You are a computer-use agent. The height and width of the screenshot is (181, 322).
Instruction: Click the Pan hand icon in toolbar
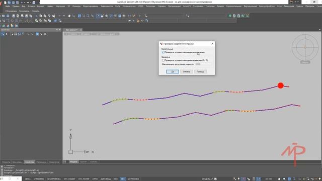69,16
